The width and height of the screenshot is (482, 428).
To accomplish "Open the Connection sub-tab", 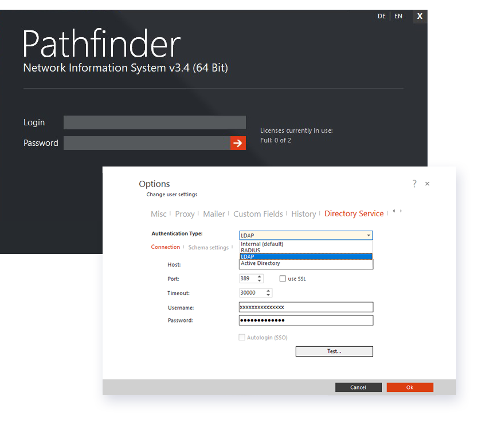I will (166, 247).
